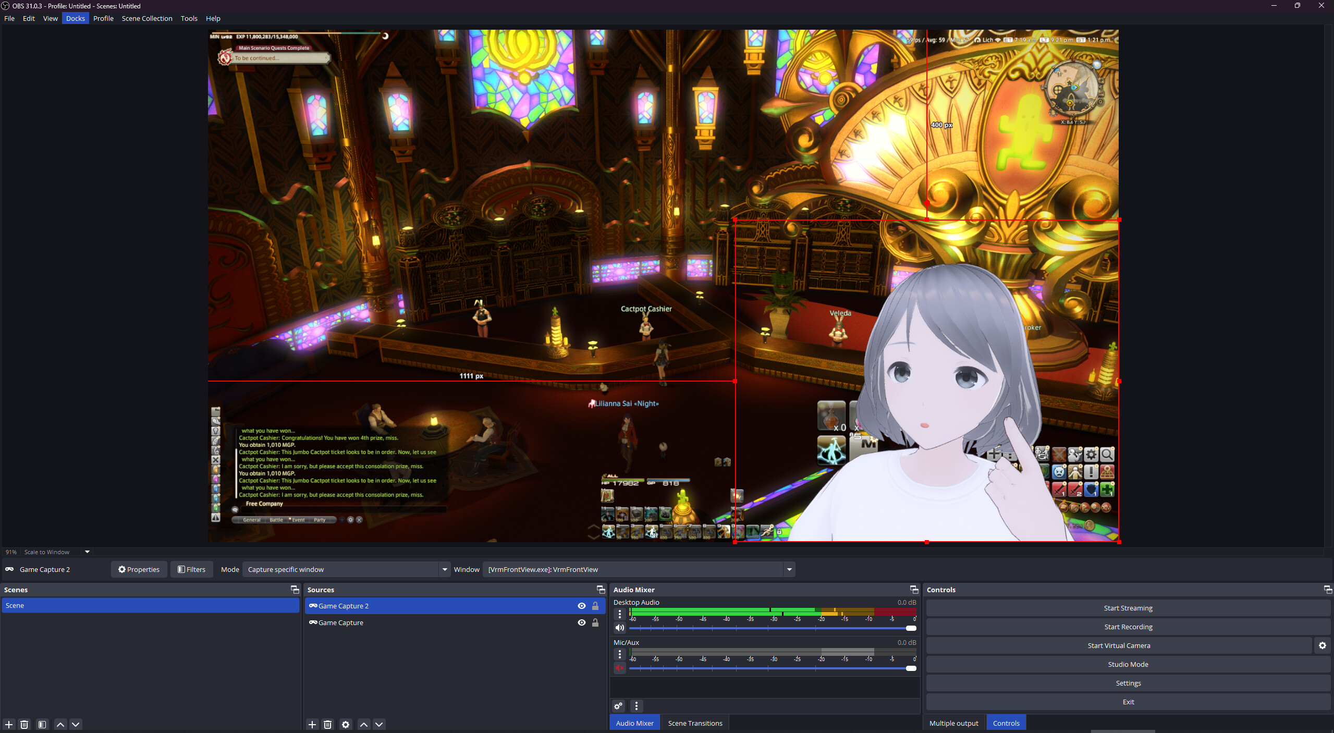The image size is (1334, 733).
Task: Add a new source with the plus icon
Action: coord(312,724)
